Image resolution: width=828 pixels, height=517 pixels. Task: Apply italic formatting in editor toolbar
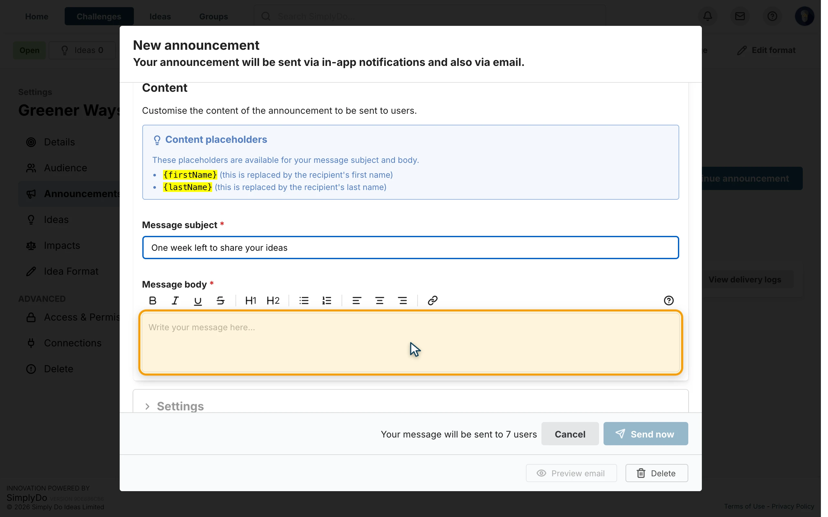point(175,301)
